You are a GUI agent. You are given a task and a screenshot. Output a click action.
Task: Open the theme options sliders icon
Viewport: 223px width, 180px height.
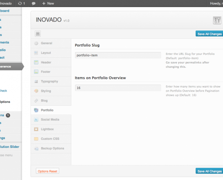click(217, 20)
